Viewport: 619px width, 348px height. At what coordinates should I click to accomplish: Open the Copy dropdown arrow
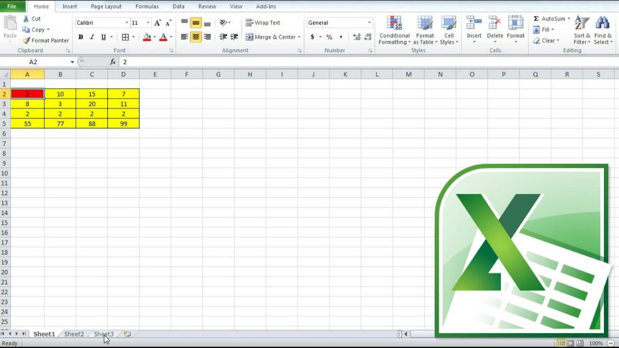click(48, 30)
